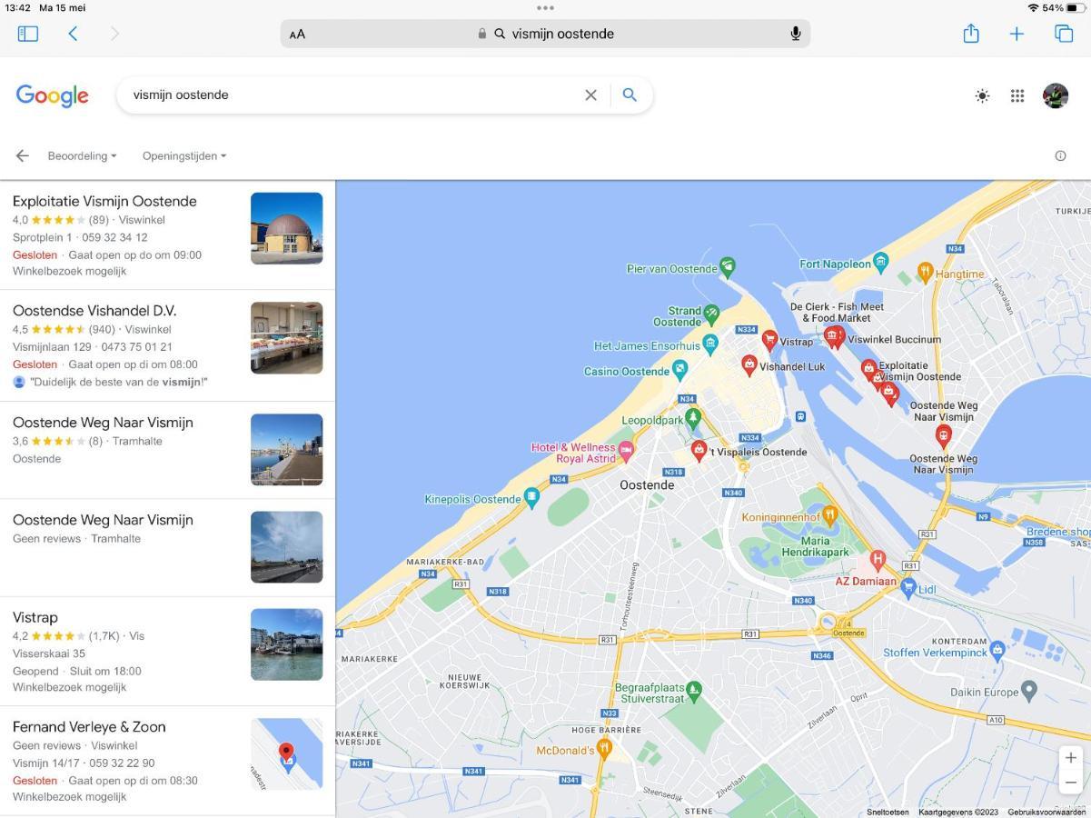
Task: Open the Google account avatar
Action: click(1056, 95)
